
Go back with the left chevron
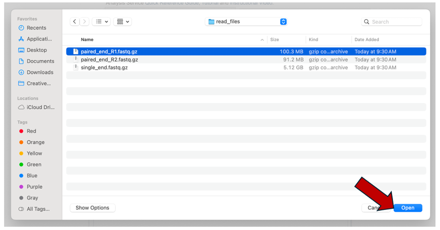(x=74, y=22)
